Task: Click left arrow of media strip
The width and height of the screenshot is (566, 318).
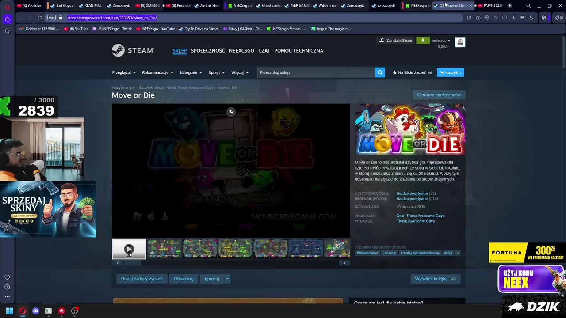Action: pos(117,263)
